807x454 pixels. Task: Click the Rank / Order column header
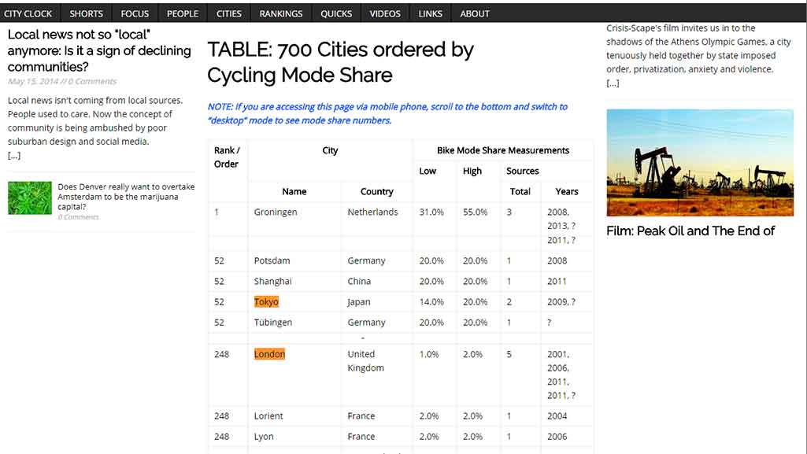tap(227, 157)
